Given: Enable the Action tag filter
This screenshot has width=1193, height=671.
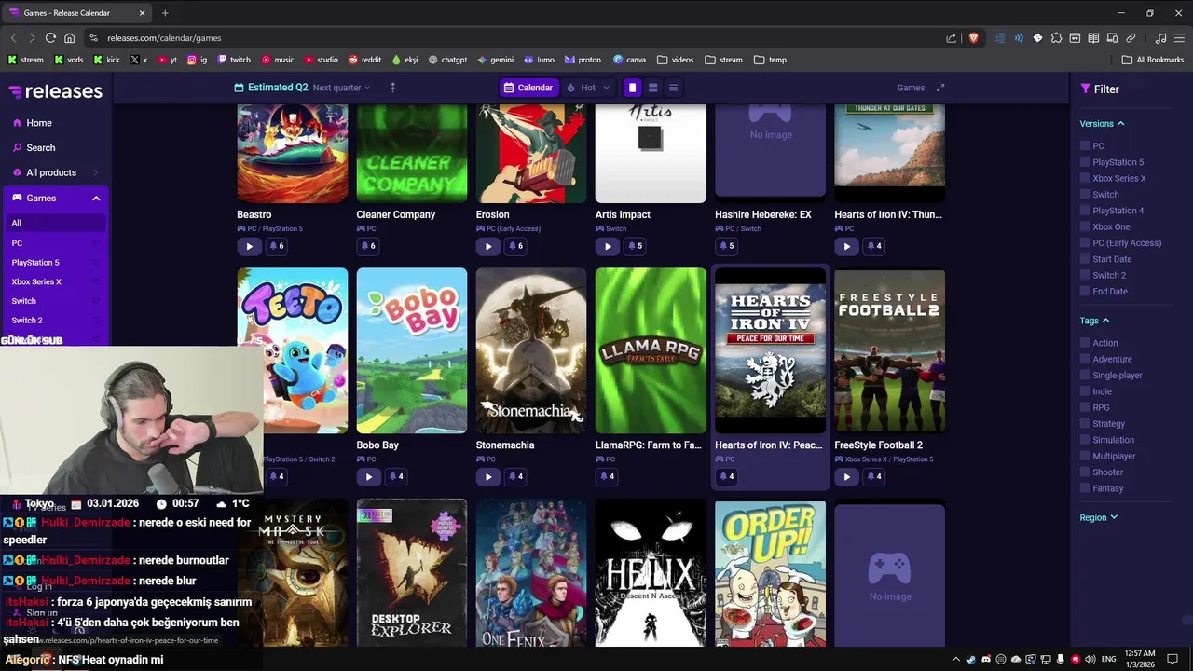Looking at the screenshot, I should coord(1085,343).
